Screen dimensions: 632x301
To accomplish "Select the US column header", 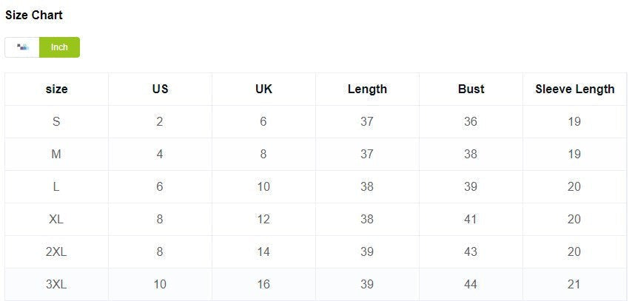I will 160,89.
